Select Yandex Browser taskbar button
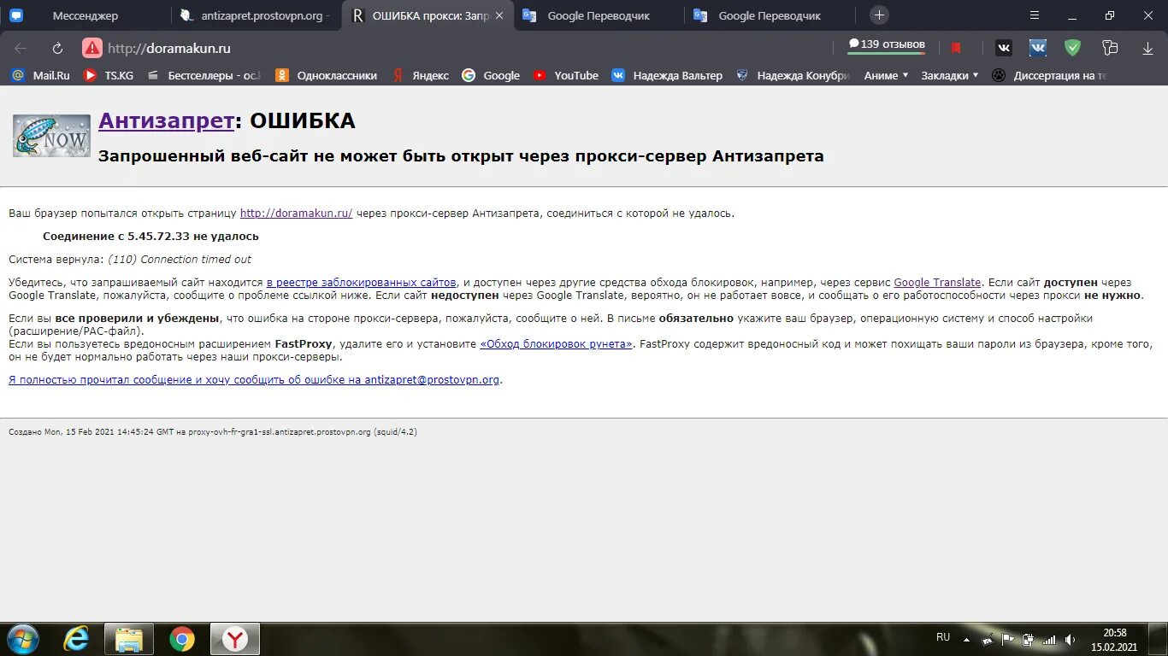1168x656 pixels. pyautogui.click(x=235, y=639)
